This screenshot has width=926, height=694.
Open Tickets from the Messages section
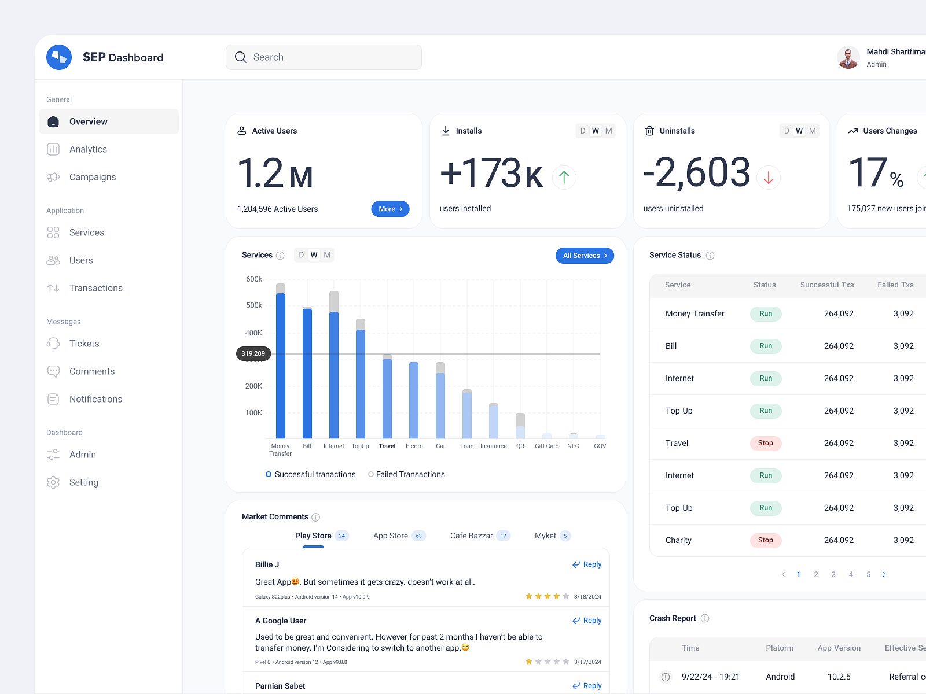click(x=53, y=344)
